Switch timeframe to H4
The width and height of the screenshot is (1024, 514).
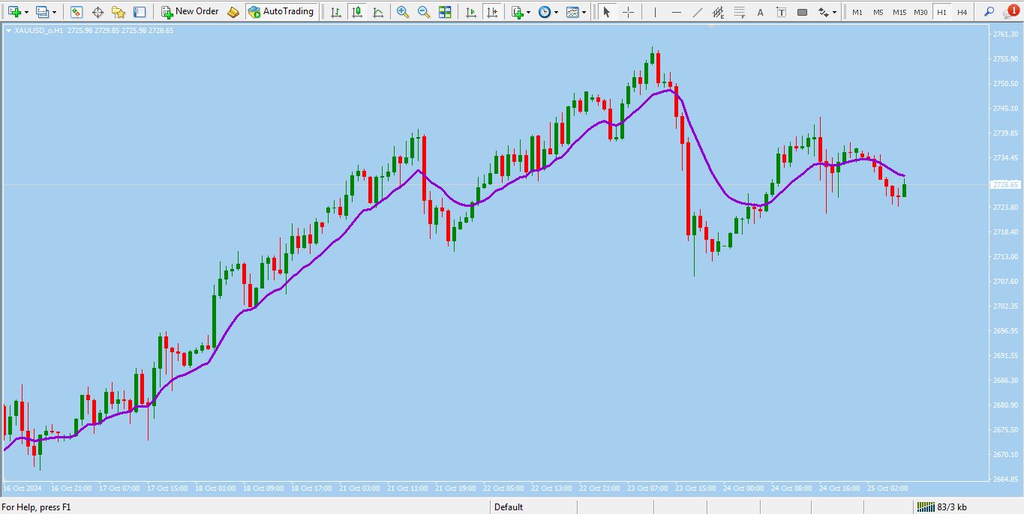tap(962, 12)
